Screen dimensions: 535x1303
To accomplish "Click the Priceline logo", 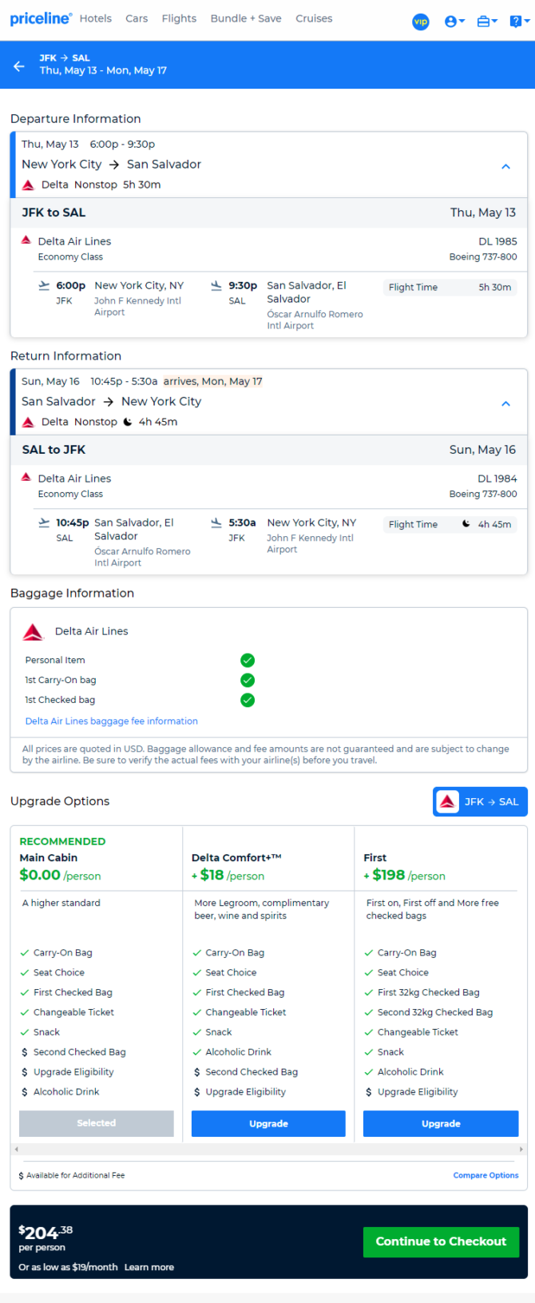I will click(x=41, y=18).
